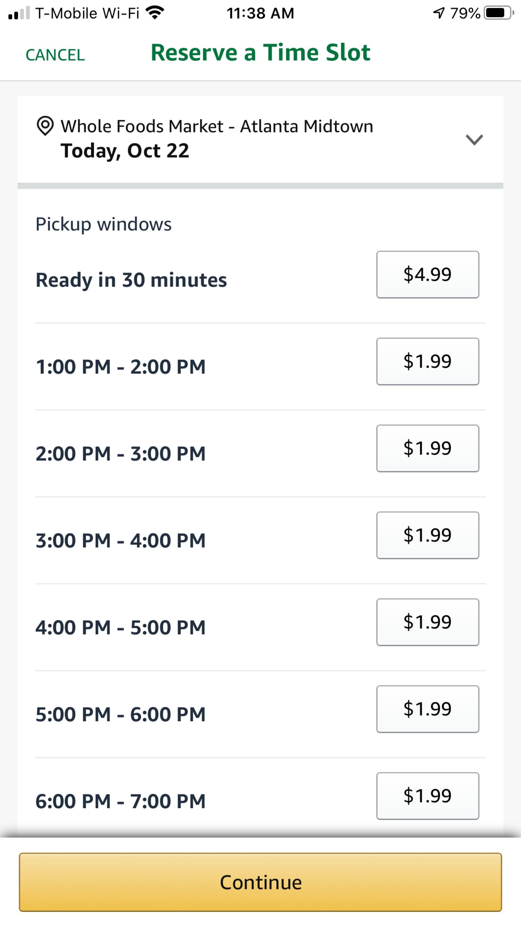Select the $1.99 price for 3:00 PM - 4:00 PM

pyautogui.click(x=428, y=535)
